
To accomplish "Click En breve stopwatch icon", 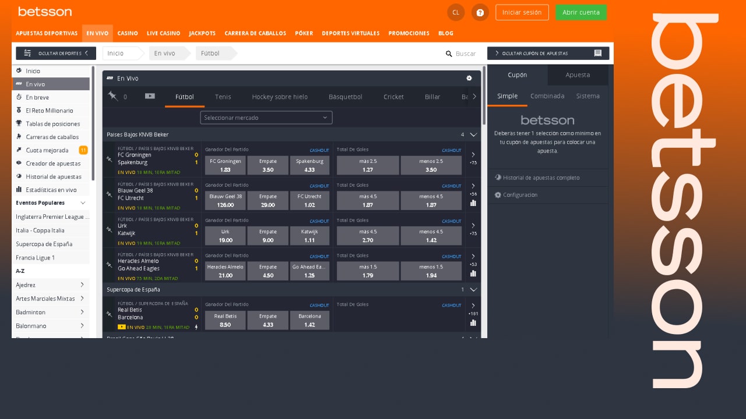I will (x=19, y=97).
